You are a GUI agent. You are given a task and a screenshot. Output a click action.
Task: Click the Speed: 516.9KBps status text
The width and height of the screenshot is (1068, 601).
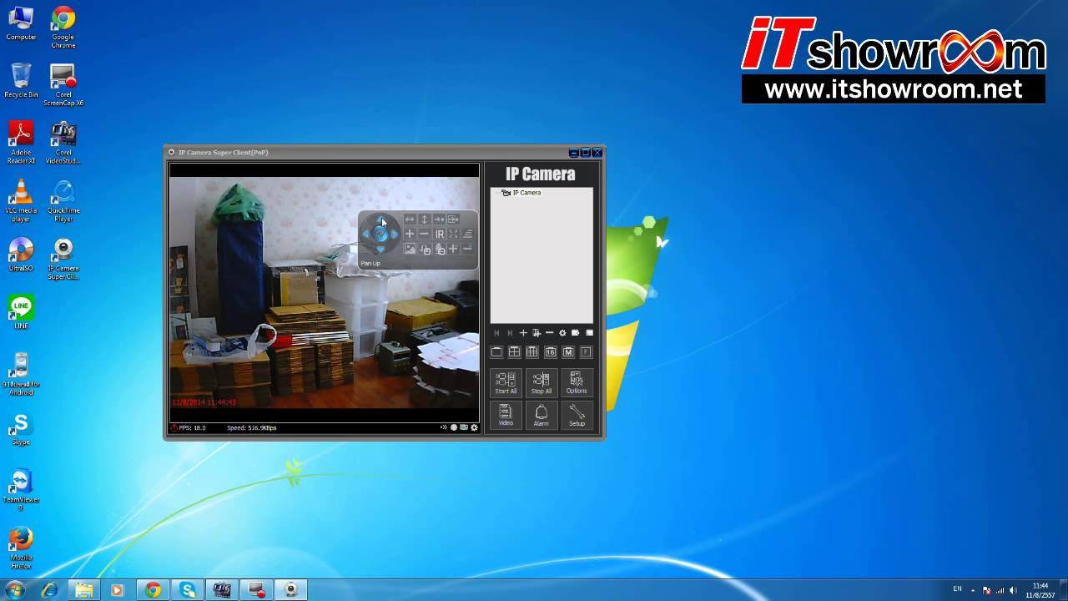point(252,427)
